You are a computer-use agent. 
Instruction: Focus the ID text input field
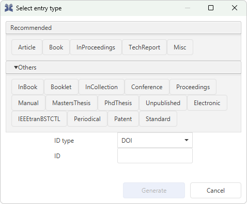(x=155, y=156)
